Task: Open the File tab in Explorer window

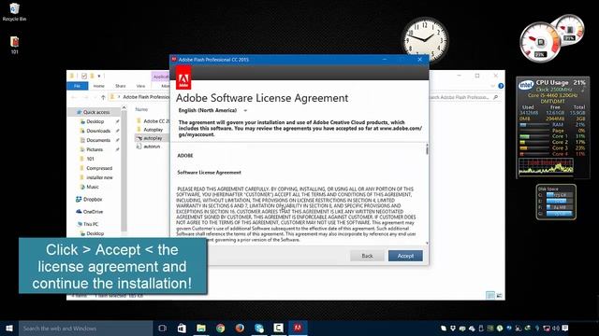Action: 77,86
